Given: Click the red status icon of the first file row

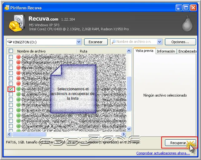Looking at the screenshot, I should click(18, 57).
